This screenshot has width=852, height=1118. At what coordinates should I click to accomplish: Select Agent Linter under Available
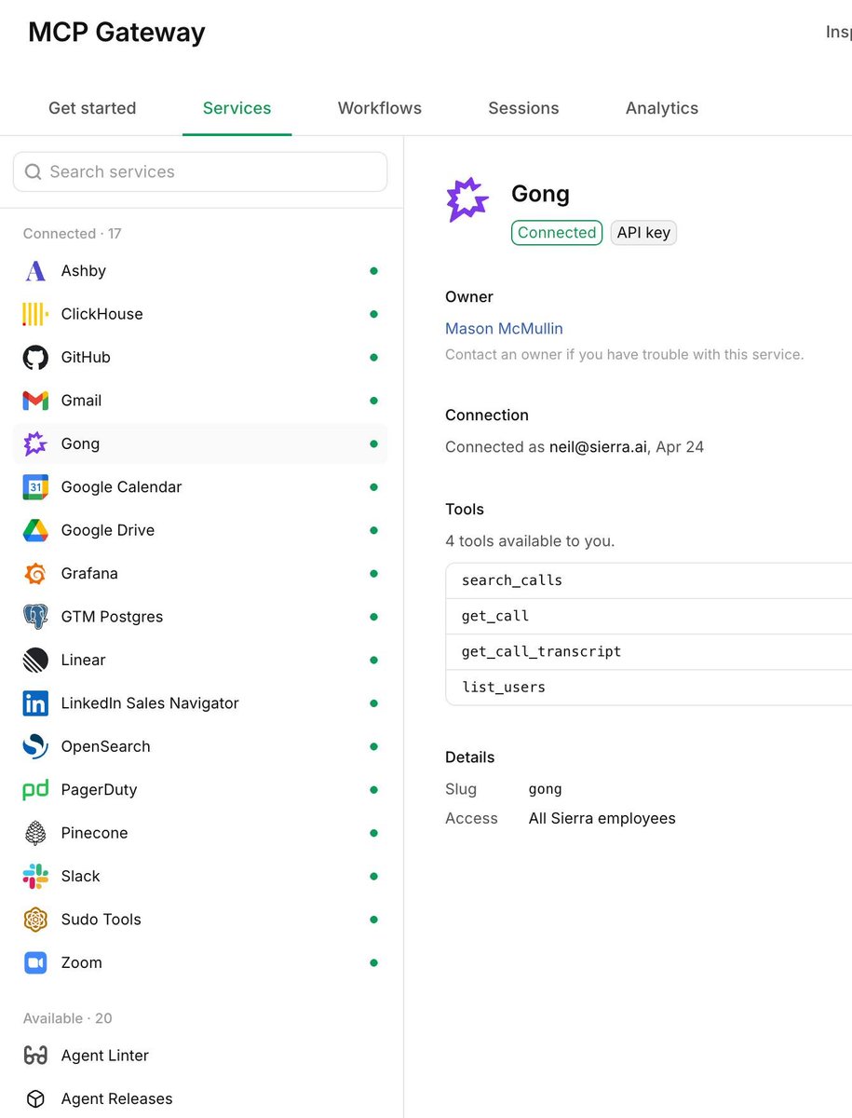(200, 1056)
